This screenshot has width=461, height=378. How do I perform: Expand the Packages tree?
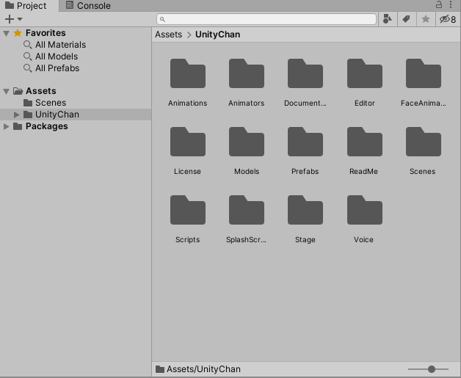pyautogui.click(x=6, y=126)
